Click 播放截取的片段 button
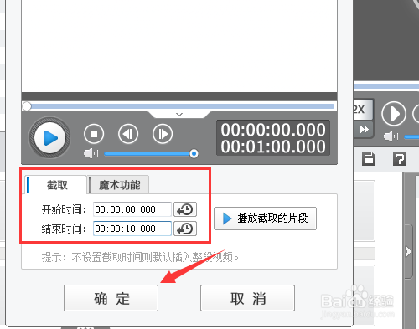This screenshot has width=419, height=329. (x=265, y=218)
